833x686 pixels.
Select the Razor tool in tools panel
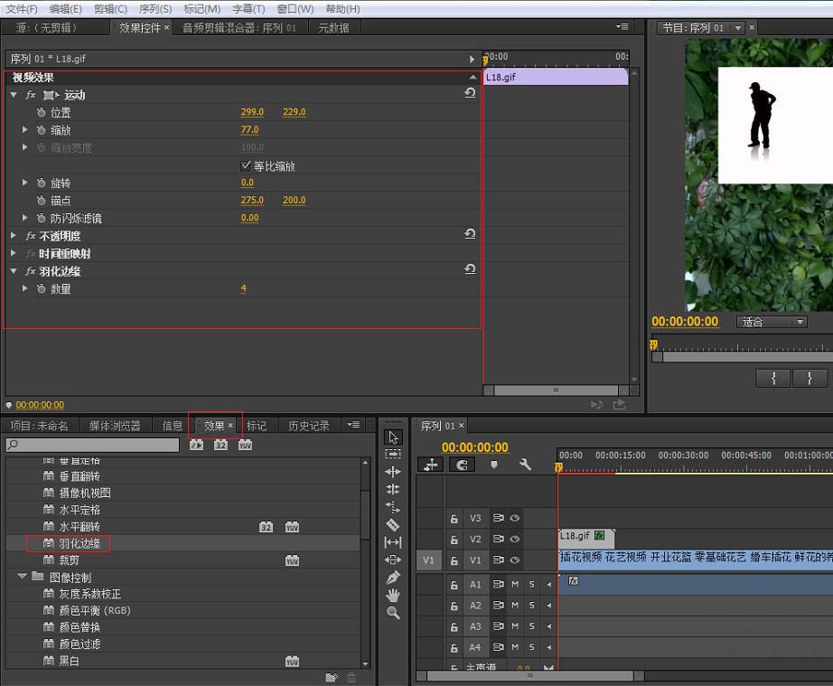(393, 524)
